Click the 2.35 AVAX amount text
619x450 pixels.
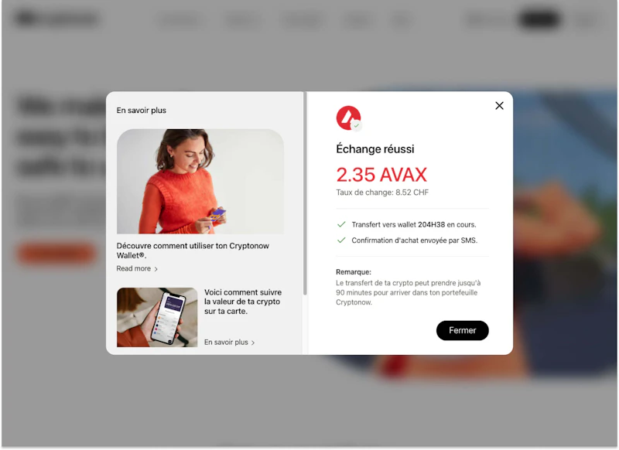tap(381, 175)
